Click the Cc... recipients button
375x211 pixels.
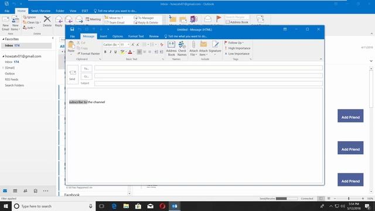coord(86,77)
